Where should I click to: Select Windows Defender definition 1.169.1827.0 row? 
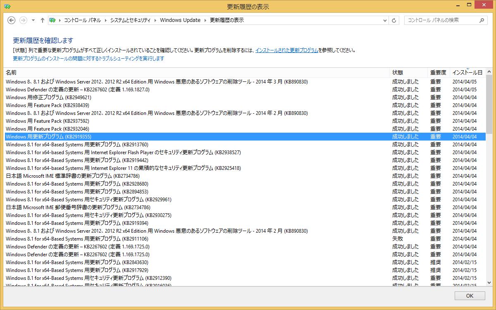(x=245, y=90)
